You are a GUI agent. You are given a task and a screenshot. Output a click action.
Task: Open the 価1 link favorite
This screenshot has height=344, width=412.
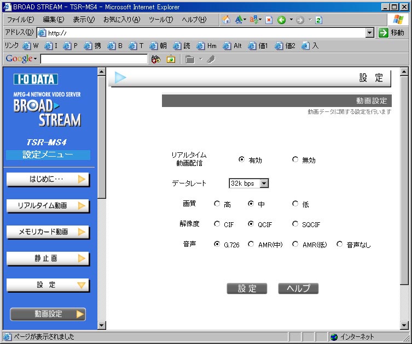pos(258,46)
